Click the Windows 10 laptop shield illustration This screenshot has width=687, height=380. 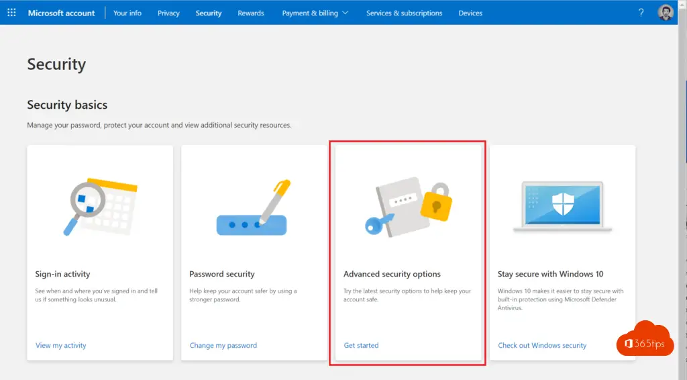click(562, 206)
